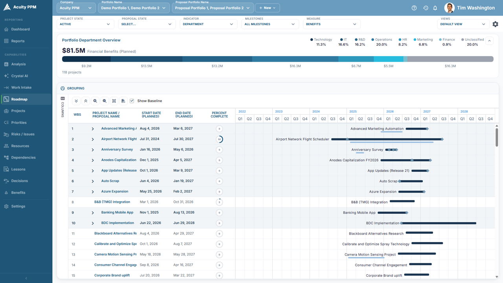This screenshot has width=503, height=283.
Task: Click the New button
Action: (x=268, y=8)
